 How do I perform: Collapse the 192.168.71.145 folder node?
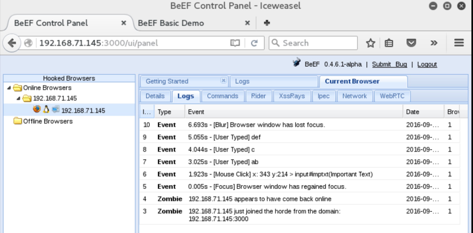(18, 99)
